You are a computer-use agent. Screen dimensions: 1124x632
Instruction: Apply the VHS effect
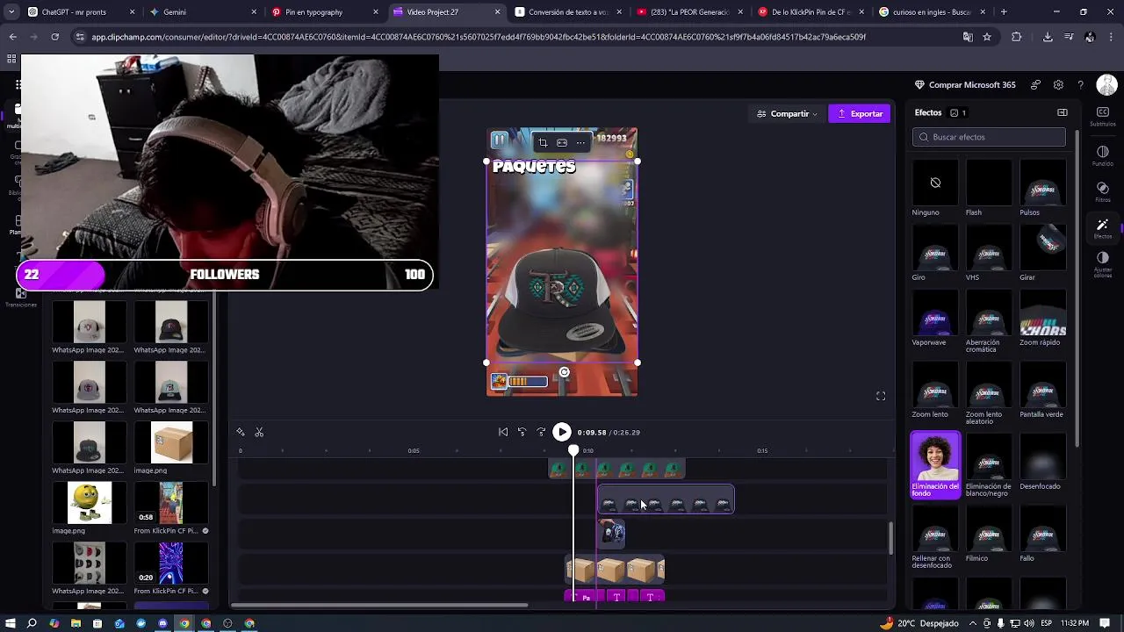pyautogui.click(x=989, y=253)
